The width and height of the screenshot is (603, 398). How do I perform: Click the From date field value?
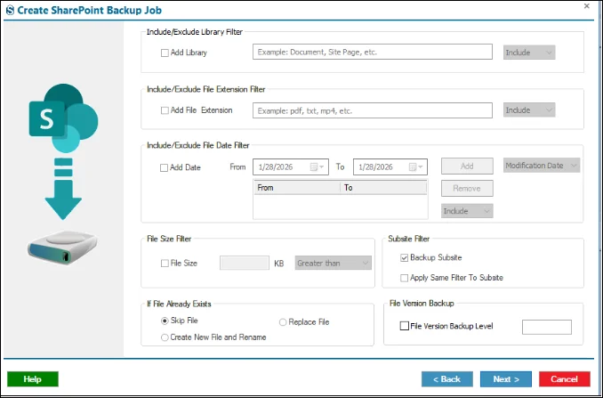click(x=276, y=167)
